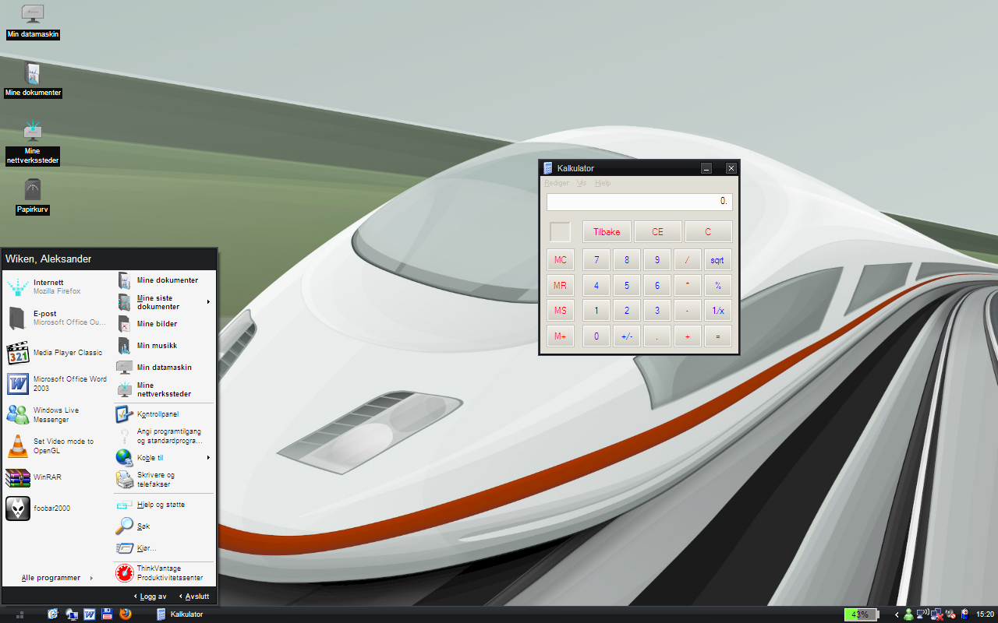Click the / divide button
998x623 pixels.
tap(688, 260)
